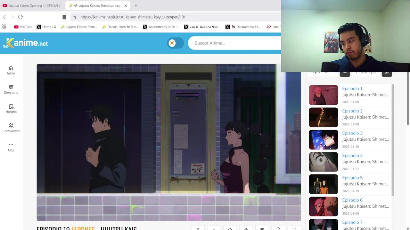
Task: Open Episodio 1 link
Action: pyautogui.click(x=352, y=88)
